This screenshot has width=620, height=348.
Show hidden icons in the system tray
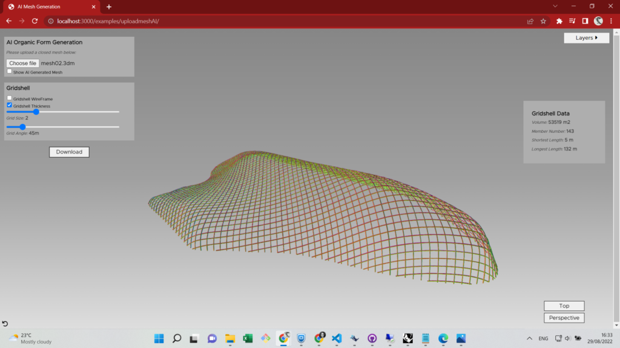[x=530, y=338]
